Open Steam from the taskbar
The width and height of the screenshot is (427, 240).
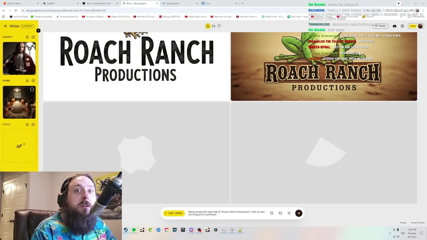126,230
